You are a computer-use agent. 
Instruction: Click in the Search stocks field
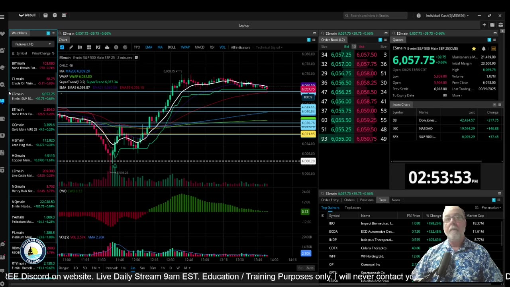tap(376, 16)
